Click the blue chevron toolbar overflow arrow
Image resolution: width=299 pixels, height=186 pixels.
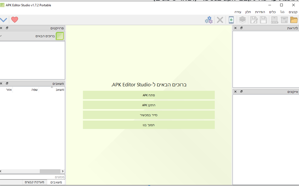tap(3, 20)
